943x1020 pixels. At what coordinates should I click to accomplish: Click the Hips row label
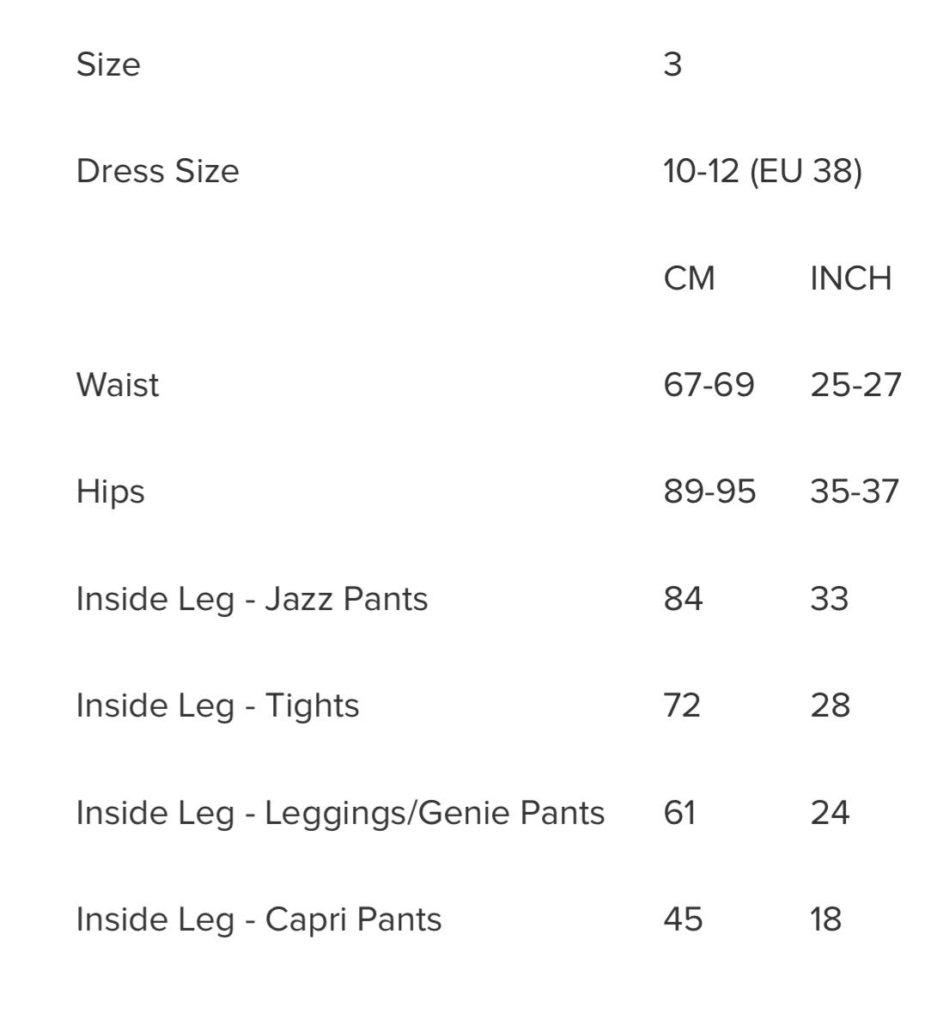(110, 492)
